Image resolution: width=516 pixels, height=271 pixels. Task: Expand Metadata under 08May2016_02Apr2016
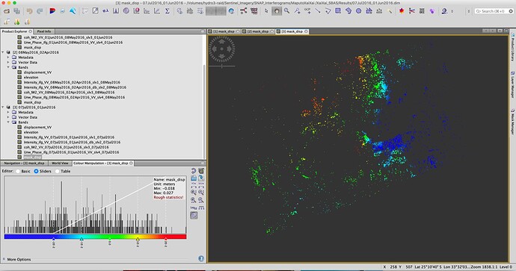[x=8, y=57]
